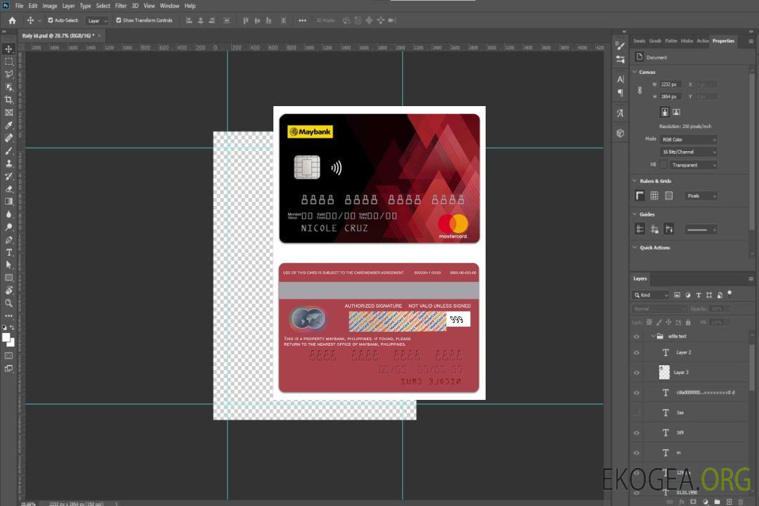This screenshot has width=759, height=506.
Task: Open the Auto-Select Layer dropdown
Action: pos(97,20)
